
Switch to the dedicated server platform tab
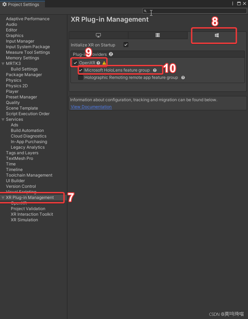(x=158, y=35)
